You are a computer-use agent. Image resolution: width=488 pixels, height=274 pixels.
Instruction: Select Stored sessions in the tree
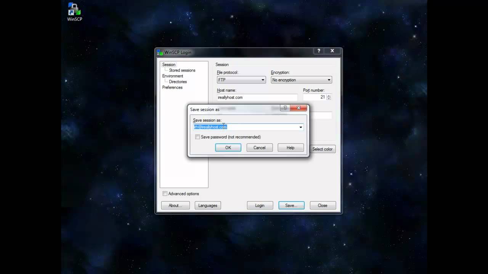coord(182,70)
